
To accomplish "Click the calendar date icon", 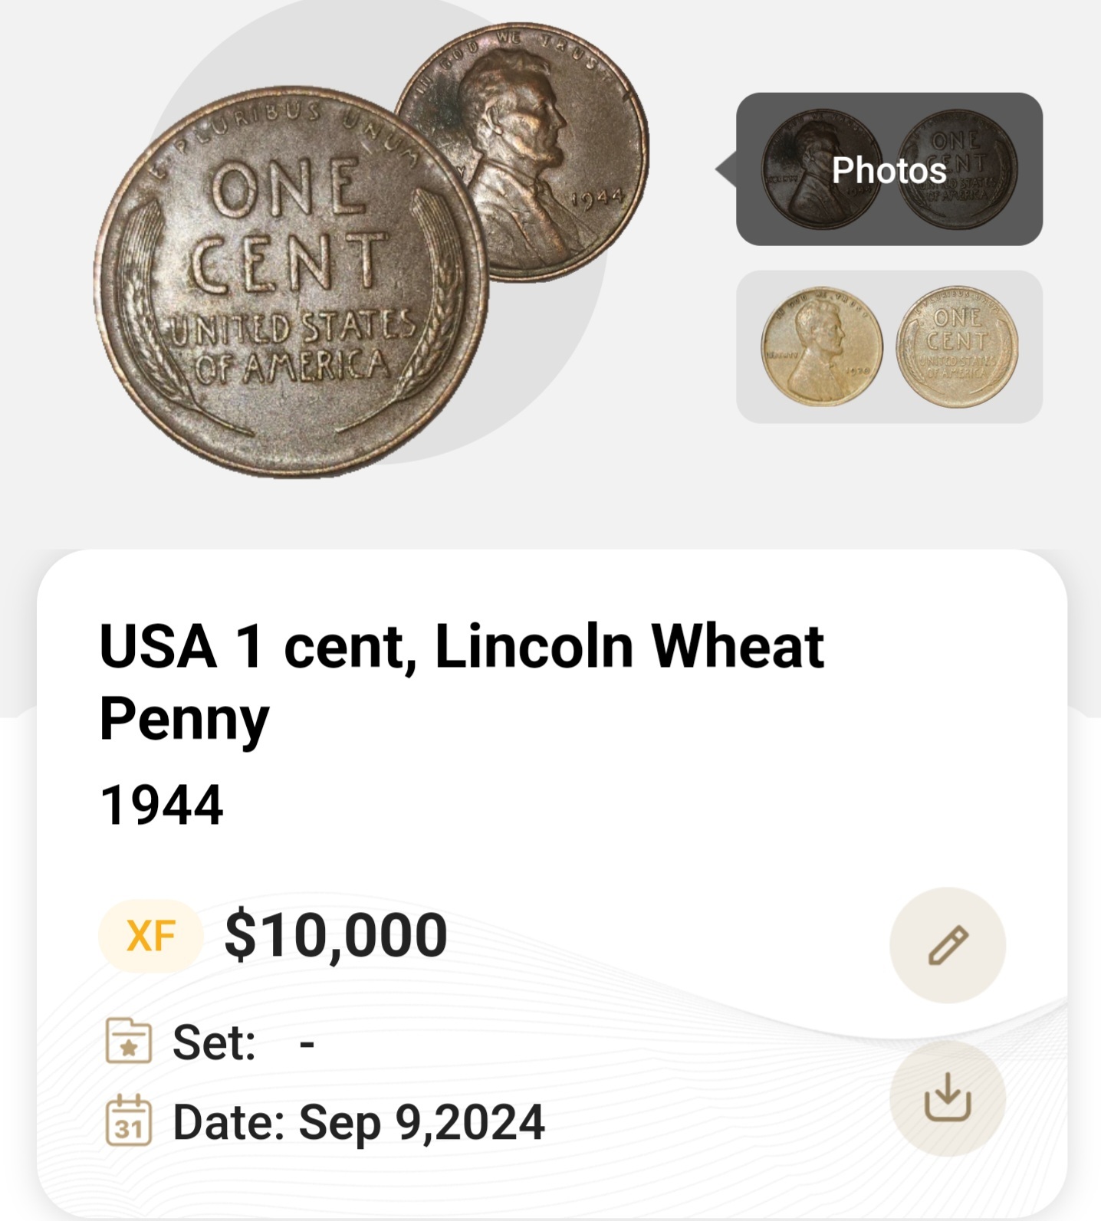I will tap(128, 1121).
